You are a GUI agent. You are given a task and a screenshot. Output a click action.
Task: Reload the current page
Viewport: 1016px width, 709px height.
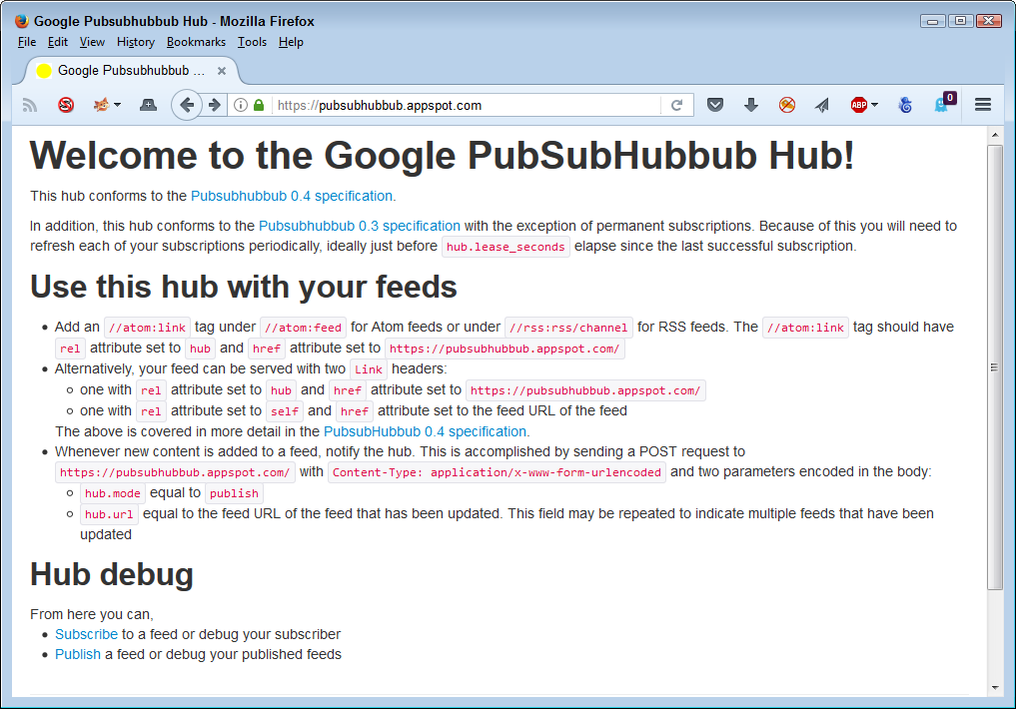(x=676, y=105)
